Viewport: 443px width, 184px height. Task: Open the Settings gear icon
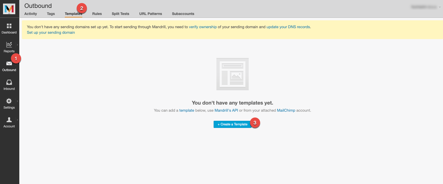point(9,101)
